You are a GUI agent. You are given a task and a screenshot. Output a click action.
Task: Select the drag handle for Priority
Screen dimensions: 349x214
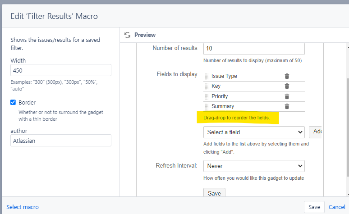point(207,96)
